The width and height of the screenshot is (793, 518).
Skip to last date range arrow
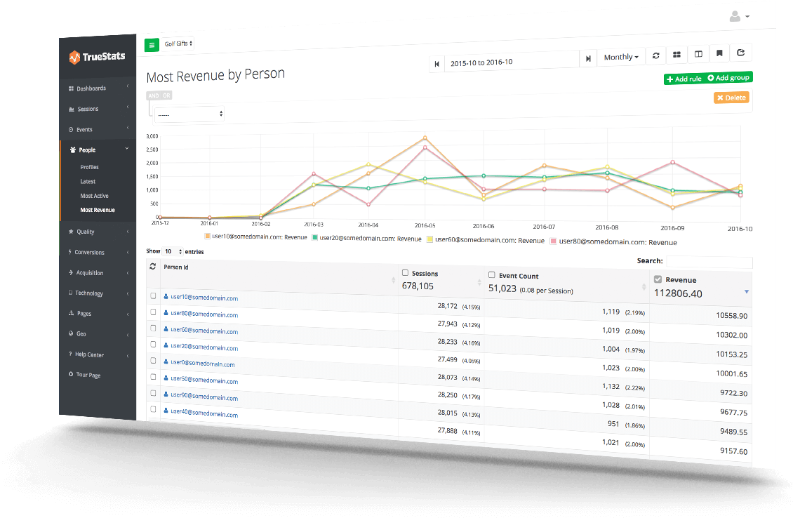point(588,59)
